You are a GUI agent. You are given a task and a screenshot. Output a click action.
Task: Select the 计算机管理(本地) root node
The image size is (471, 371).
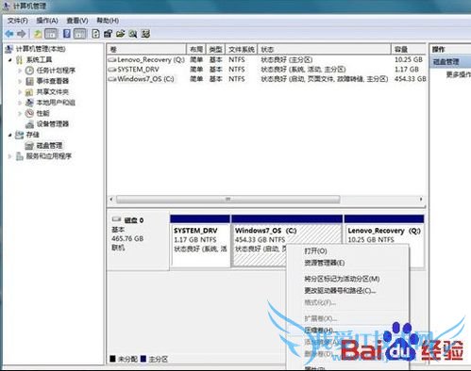point(41,49)
